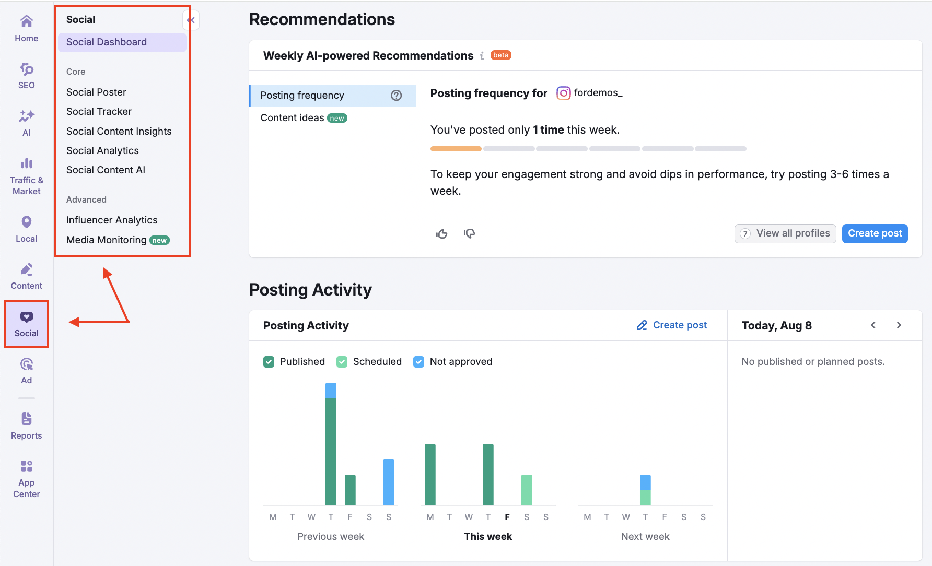Disable the Not approved filter
The width and height of the screenshot is (932, 566).
click(418, 361)
